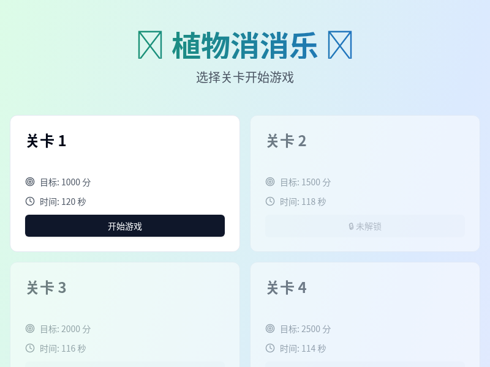Screen dimensions: 490x367
Task: Click the 选择关卡开始游戏 subtitle text
Action: 244,78
